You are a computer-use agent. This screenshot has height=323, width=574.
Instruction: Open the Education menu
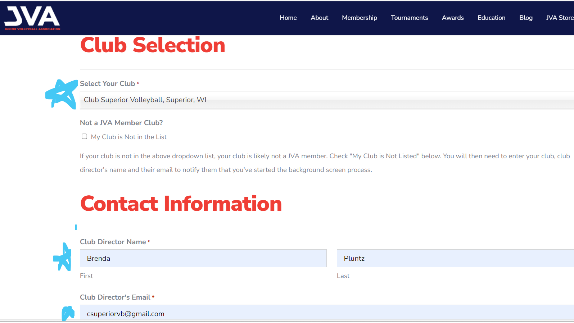(x=492, y=18)
